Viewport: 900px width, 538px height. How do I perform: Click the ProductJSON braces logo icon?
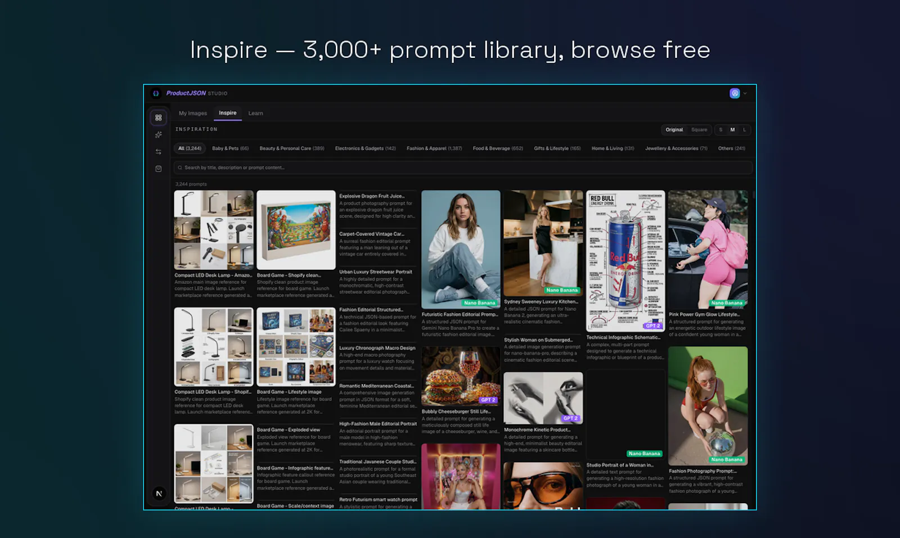pos(156,93)
